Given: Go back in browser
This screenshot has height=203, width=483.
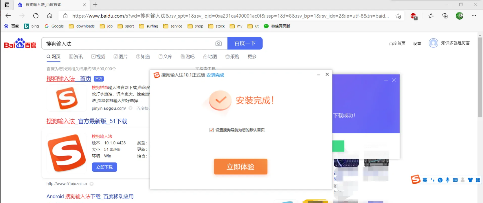Looking at the screenshot, I should point(8,16).
